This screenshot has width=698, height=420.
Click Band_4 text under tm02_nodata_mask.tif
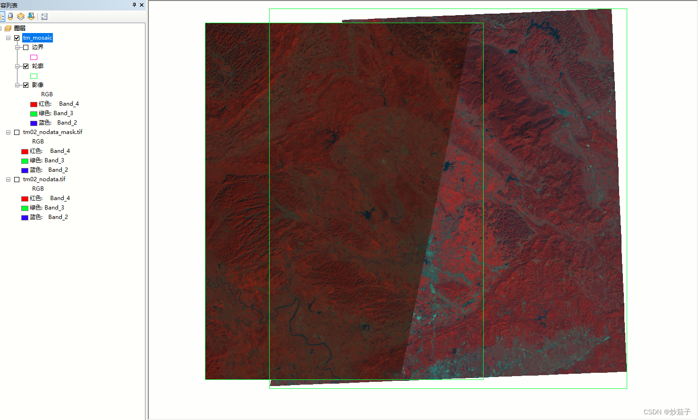pyautogui.click(x=60, y=151)
